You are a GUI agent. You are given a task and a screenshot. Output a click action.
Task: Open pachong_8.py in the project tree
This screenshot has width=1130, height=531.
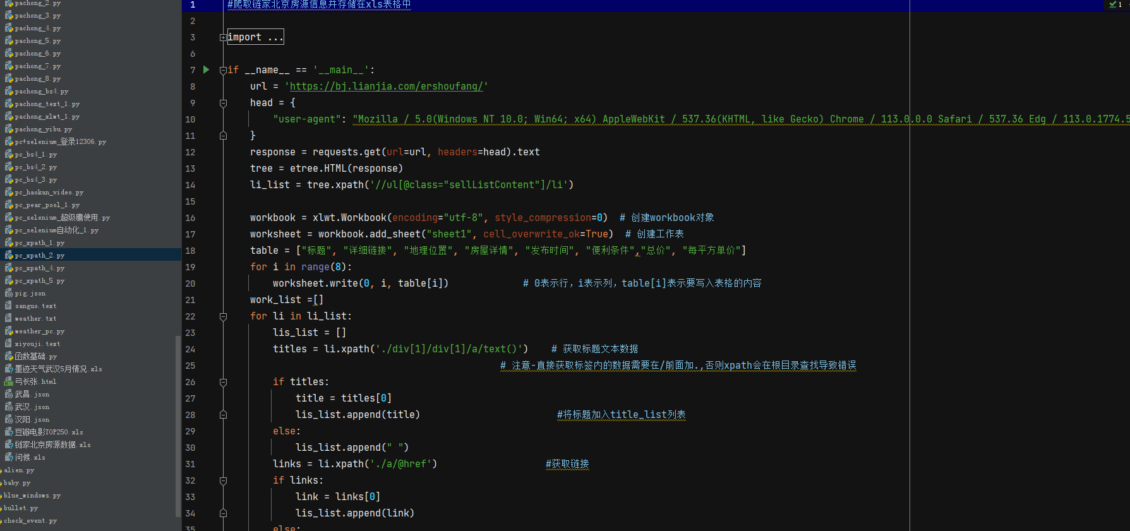(x=38, y=78)
